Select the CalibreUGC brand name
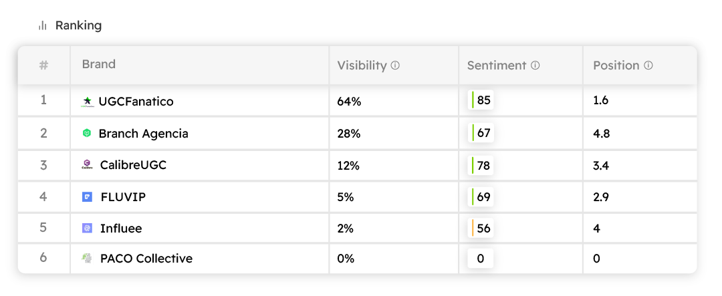 (x=133, y=165)
